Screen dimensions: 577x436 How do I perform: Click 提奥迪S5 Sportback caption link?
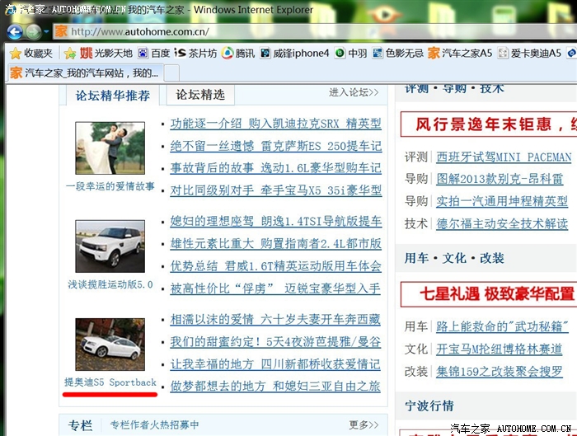110,382
